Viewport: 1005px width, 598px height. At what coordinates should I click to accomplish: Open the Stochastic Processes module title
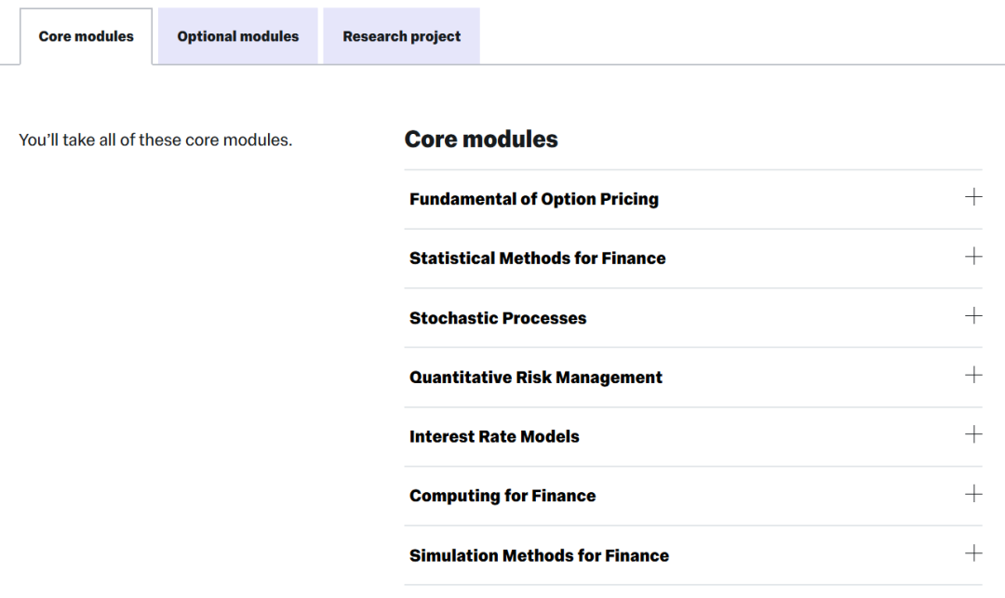coord(498,318)
